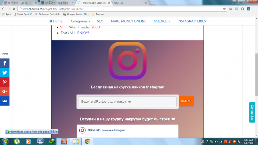Click the red STOP text
Image resolution: width=258 pixels, height=145 pixels.
tap(64, 27)
